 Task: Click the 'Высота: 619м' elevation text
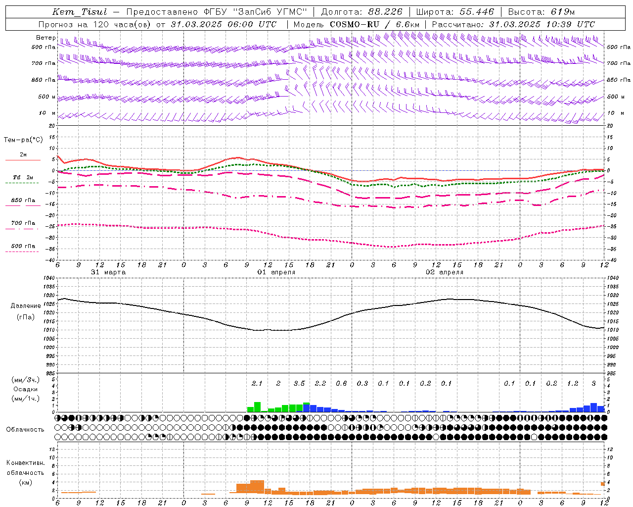point(542,12)
